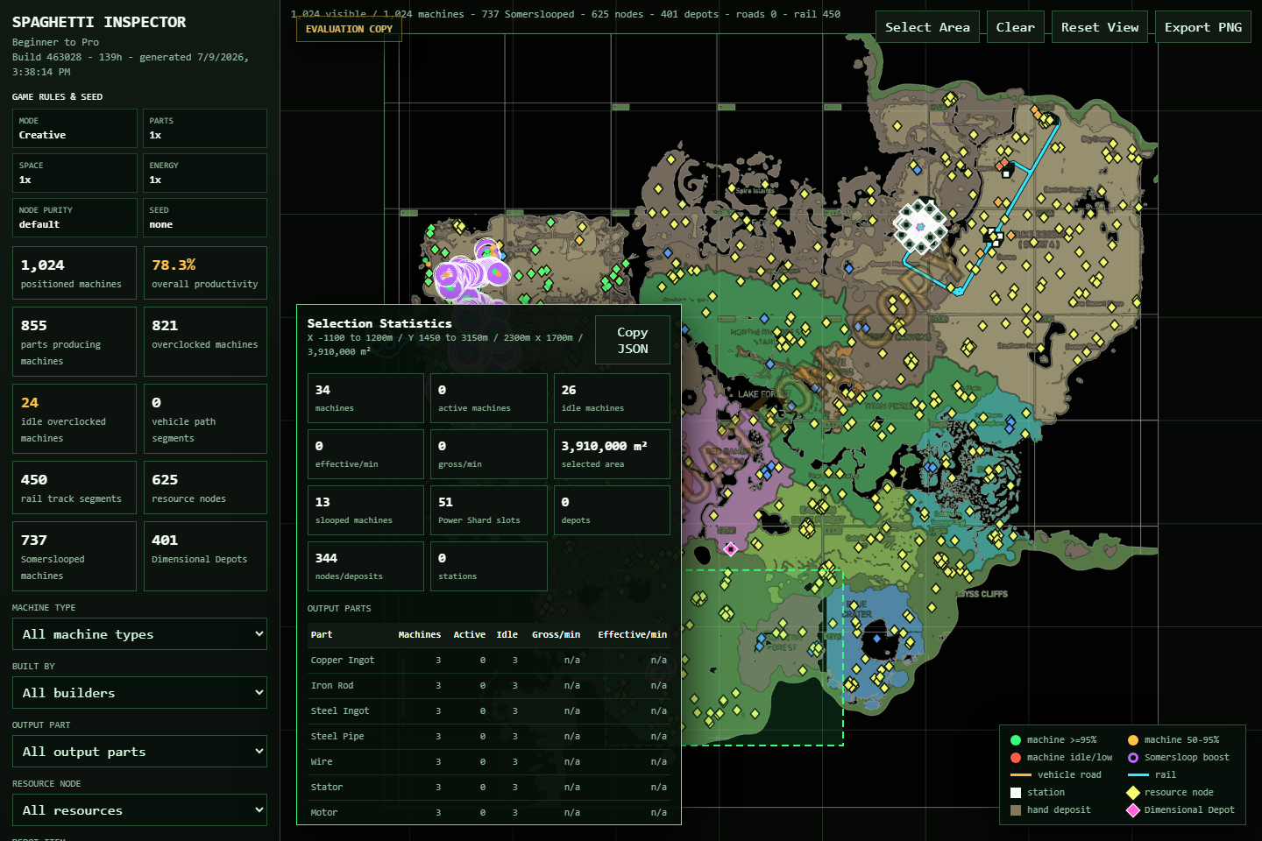Open the All builders dropdown
Image resolution: width=1262 pixels, height=841 pixels.
tap(139, 693)
